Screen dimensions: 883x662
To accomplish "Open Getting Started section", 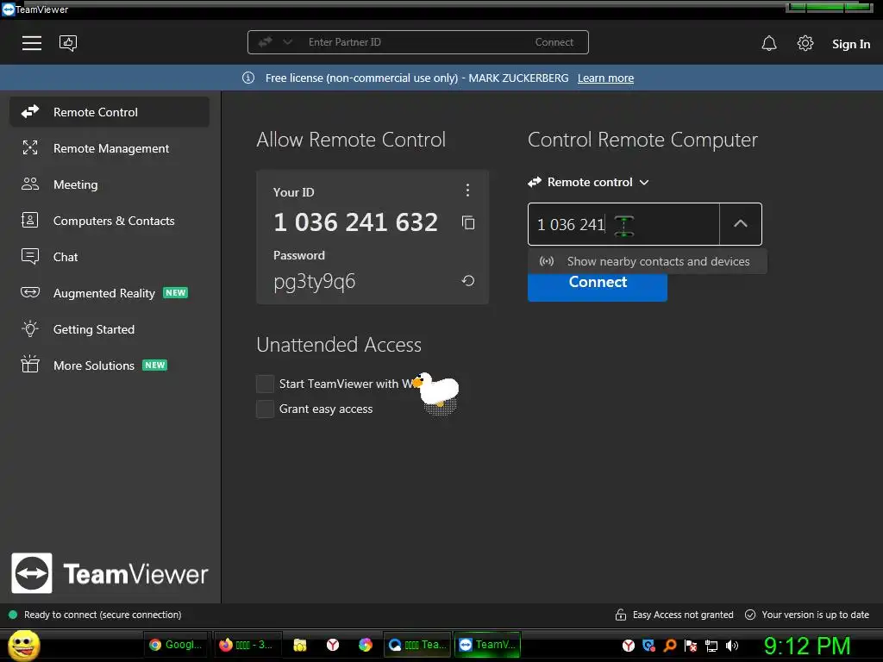I will click(x=110, y=329).
